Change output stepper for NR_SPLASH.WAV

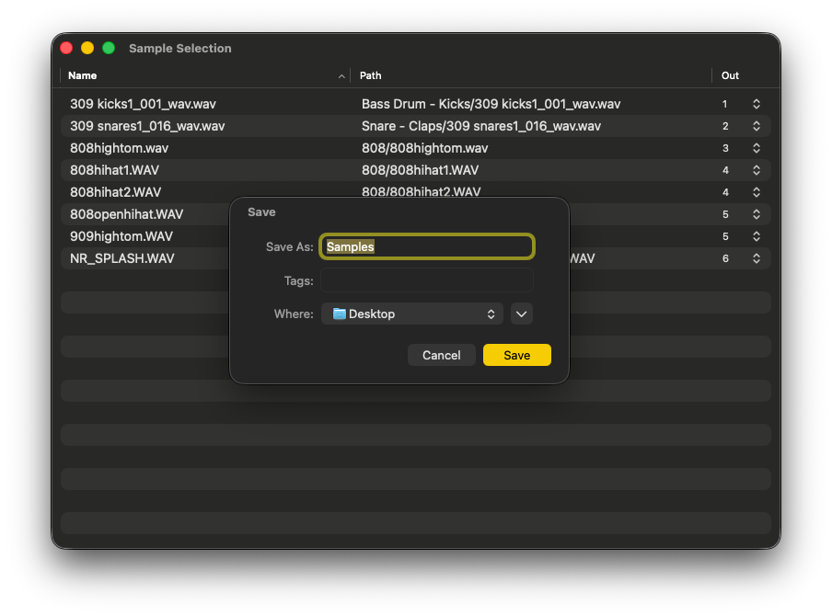pyautogui.click(x=757, y=258)
